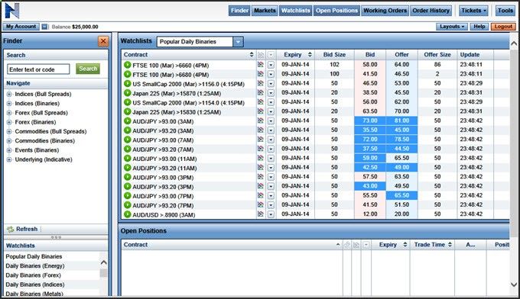Open the Layouts dropdown menu
The width and height of the screenshot is (520, 299).
click(x=452, y=27)
